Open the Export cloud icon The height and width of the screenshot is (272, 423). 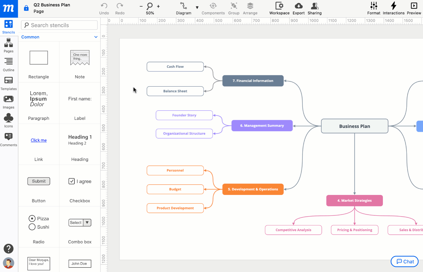point(298,6)
